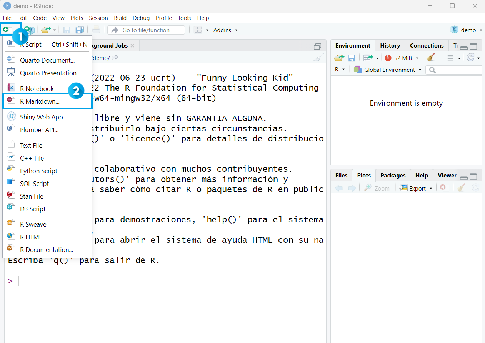Click the Save document disk icon in main toolbar
Image resolution: width=485 pixels, height=343 pixels.
[x=67, y=30]
